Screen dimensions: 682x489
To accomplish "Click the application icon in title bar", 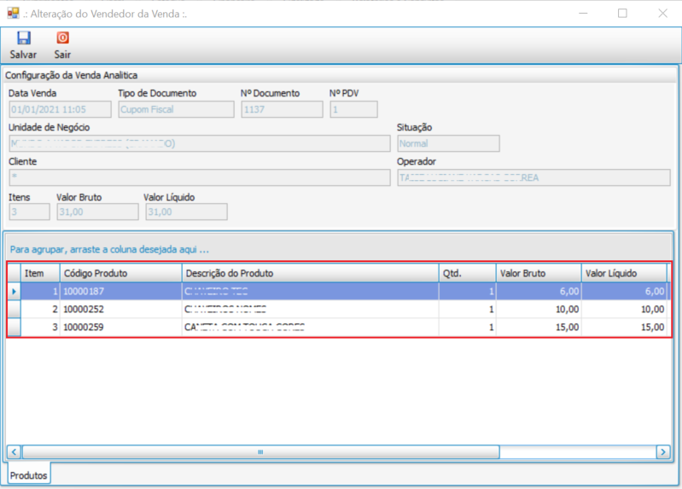I will tap(13, 14).
